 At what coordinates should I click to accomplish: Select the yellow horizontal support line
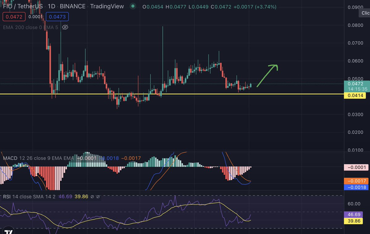[171, 94]
